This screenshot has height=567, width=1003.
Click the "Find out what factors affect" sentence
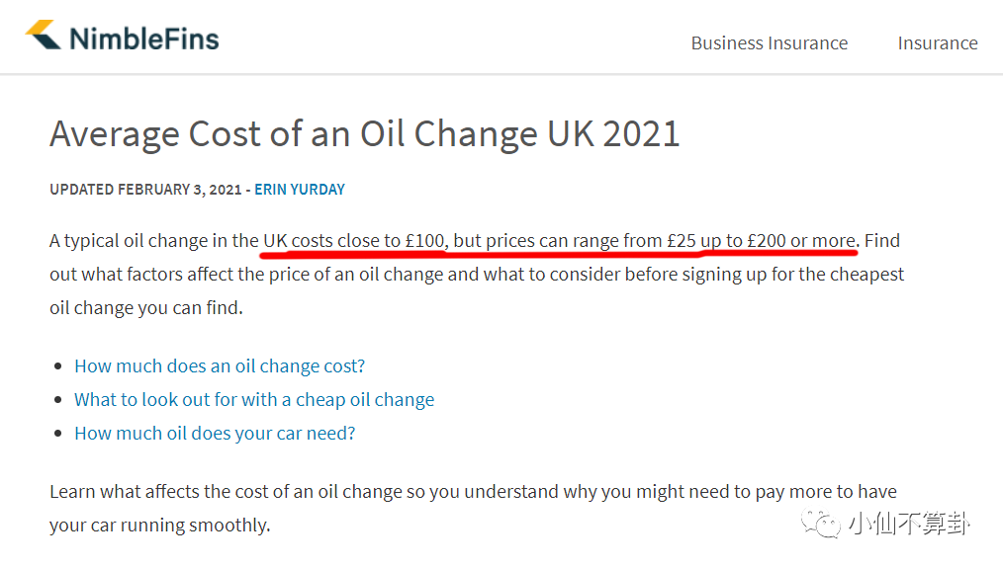pos(475,275)
